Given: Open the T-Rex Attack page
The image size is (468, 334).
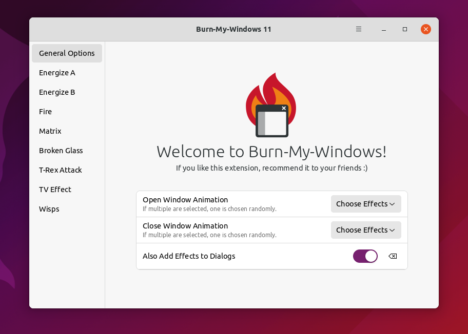Looking at the screenshot, I should (x=67, y=170).
